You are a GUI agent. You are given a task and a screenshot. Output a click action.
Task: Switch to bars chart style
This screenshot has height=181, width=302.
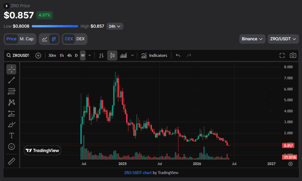[101, 56]
